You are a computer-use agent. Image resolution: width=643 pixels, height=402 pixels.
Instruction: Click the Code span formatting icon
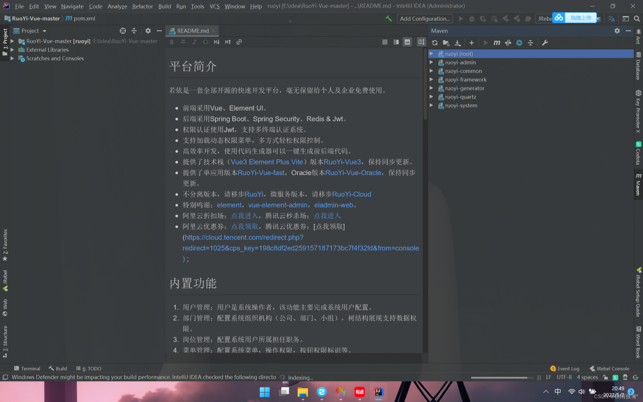[x=205, y=42]
